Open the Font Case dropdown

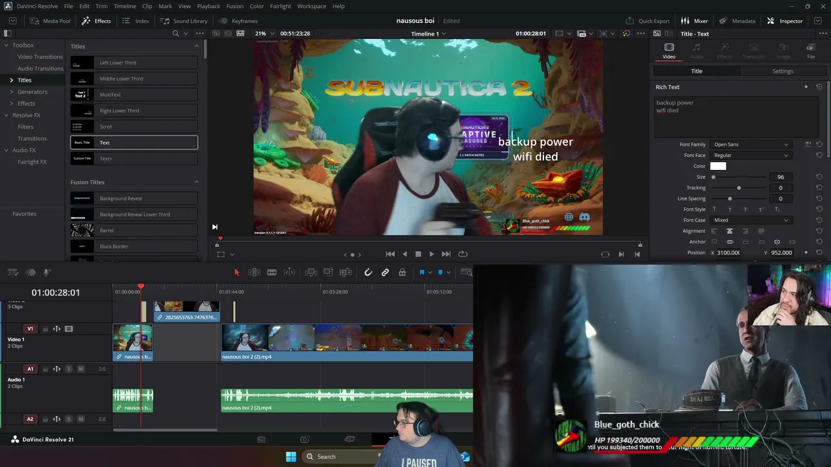[x=751, y=221]
